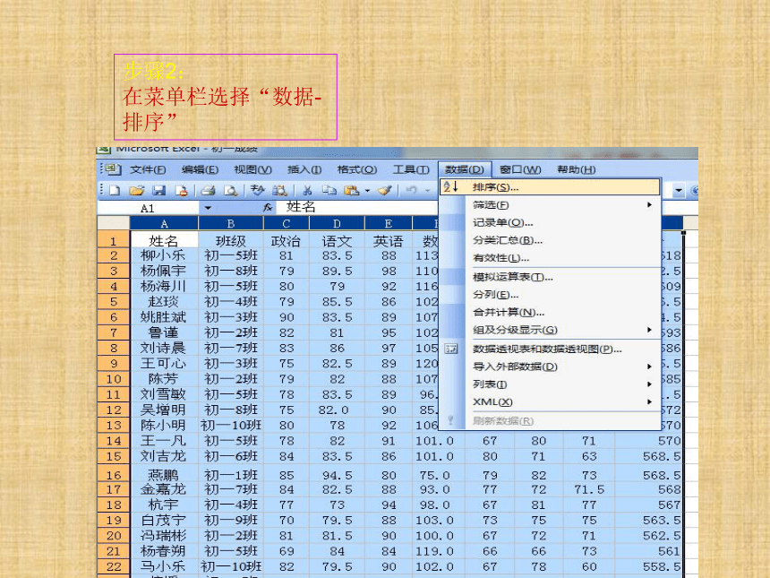This screenshot has width=770, height=578.
Task: Choose 记录单(O)... from the menu
Action: (550, 222)
